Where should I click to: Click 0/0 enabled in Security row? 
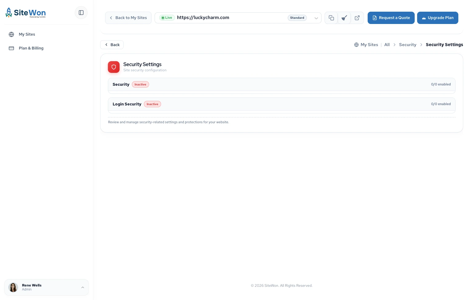(x=441, y=84)
